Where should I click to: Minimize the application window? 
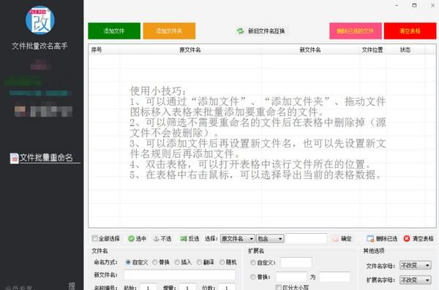[x=397, y=5]
